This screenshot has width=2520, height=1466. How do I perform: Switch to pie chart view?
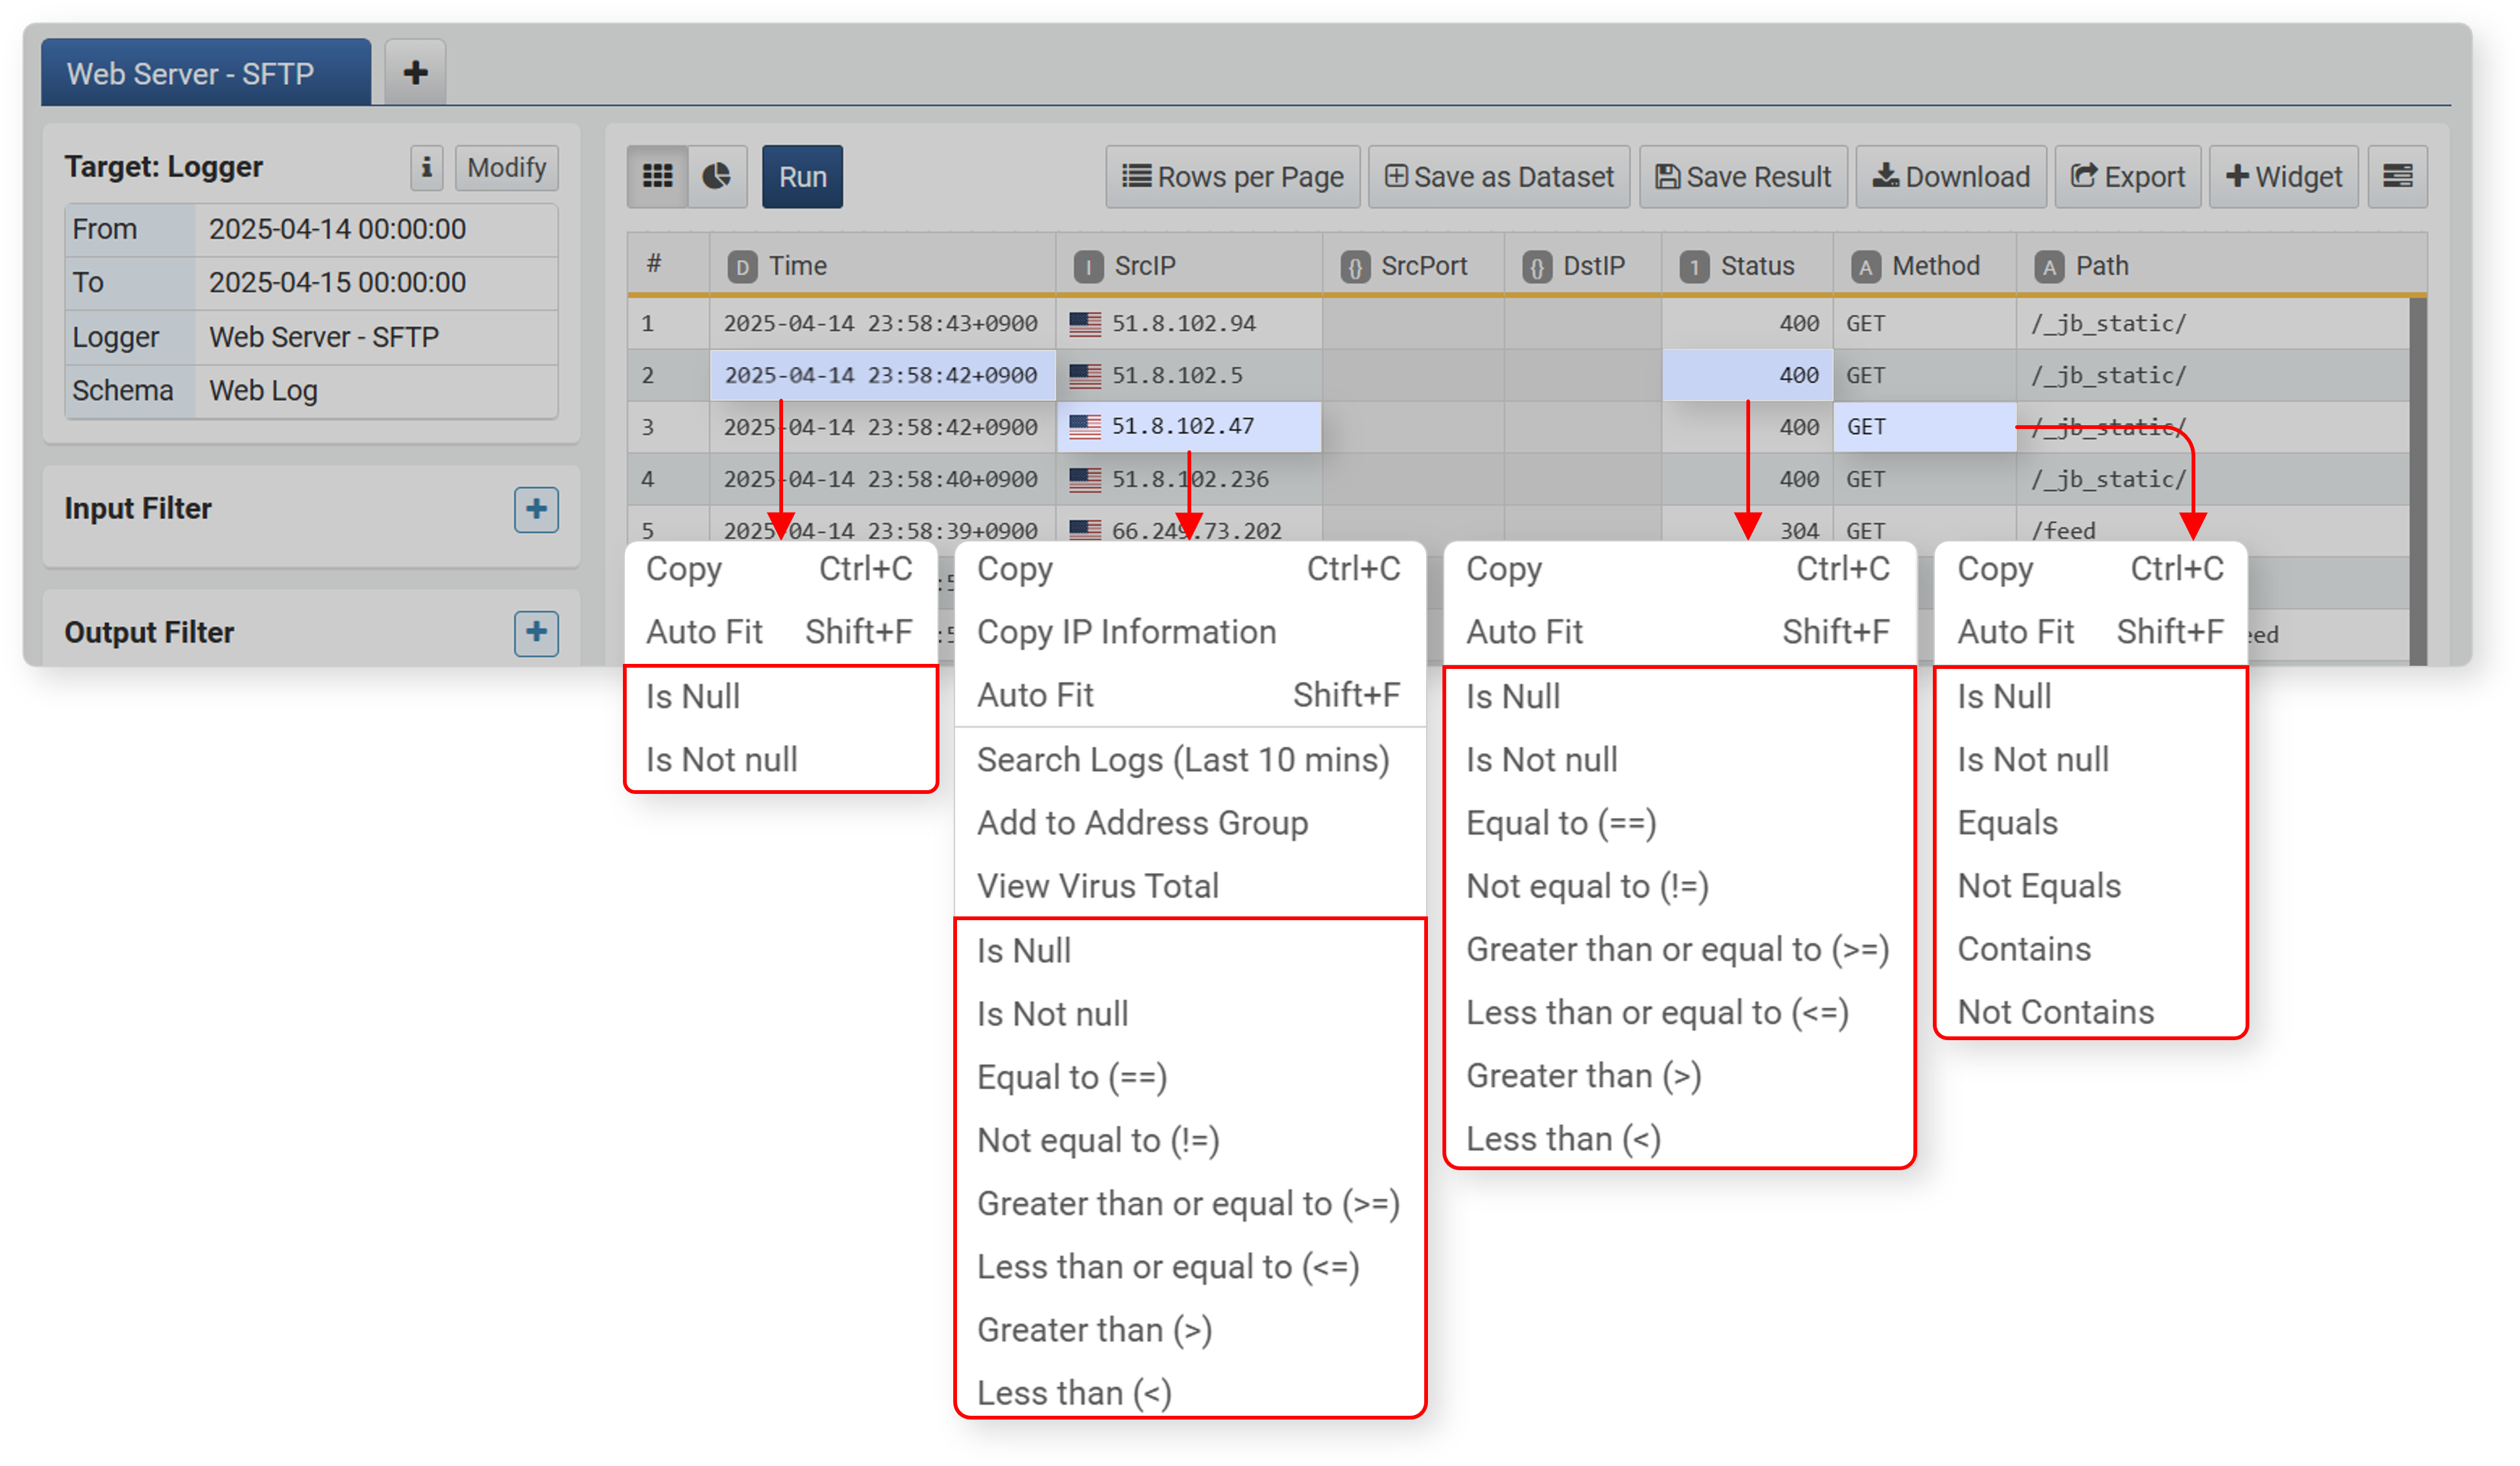(717, 177)
